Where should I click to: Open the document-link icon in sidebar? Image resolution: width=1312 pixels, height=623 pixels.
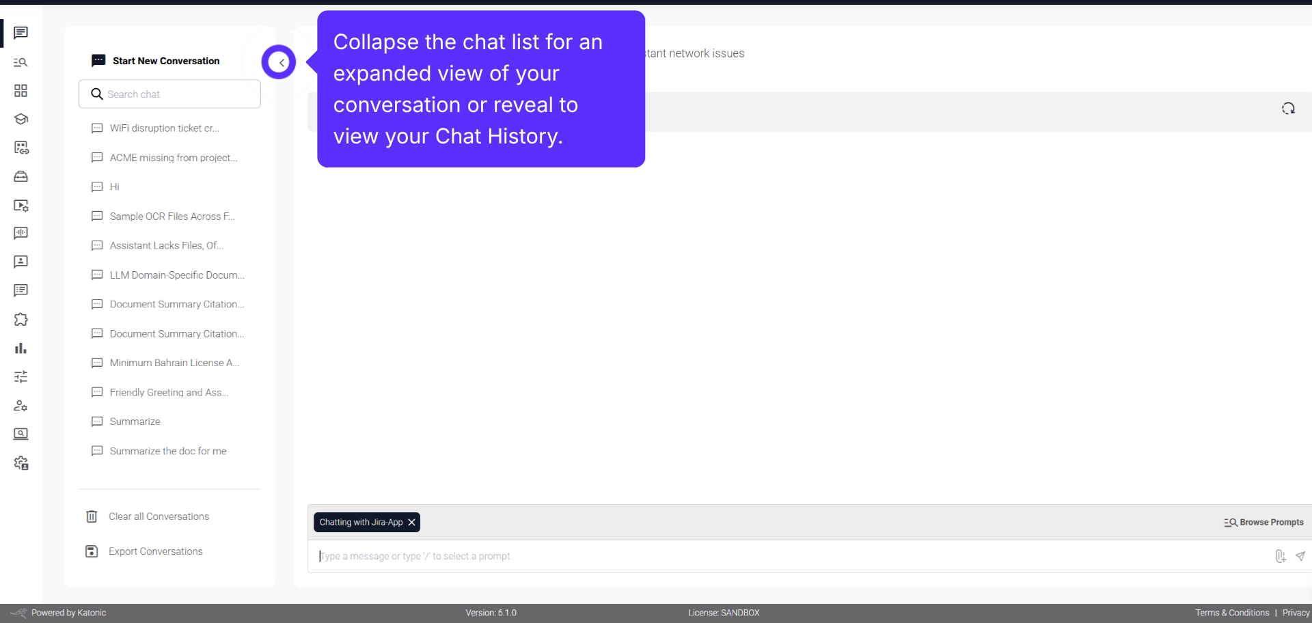(x=20, y=148)
